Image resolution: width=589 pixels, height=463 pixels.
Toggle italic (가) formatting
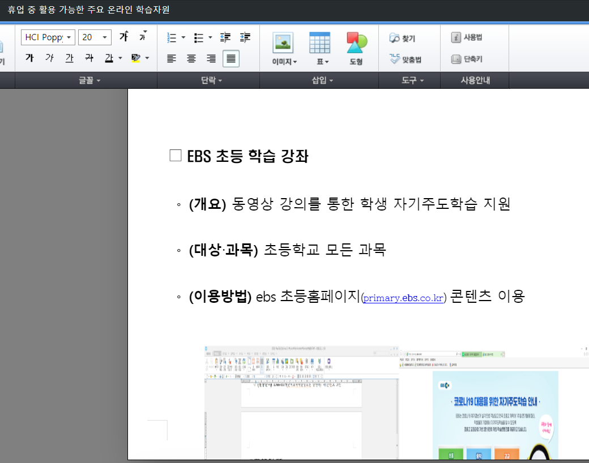pos(50,58)
